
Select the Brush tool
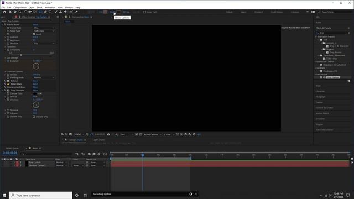tap(56, 12)
